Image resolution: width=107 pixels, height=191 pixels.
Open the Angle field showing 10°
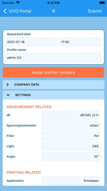coord(71,156)
